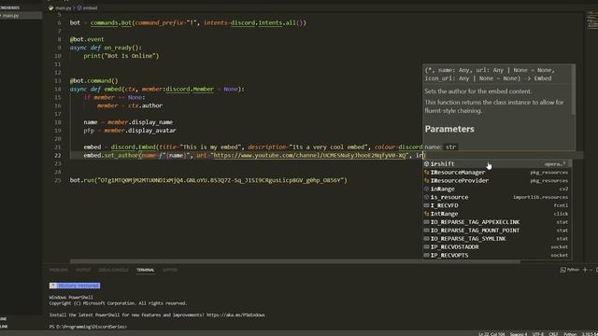Expand the new terminal dropdown arrow
Image resolution: width=598 pixels, height=336 pixels.
pos(591,270)
